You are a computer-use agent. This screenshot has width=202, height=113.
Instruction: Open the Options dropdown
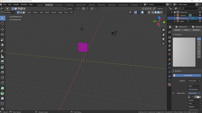tap(161, 9)
